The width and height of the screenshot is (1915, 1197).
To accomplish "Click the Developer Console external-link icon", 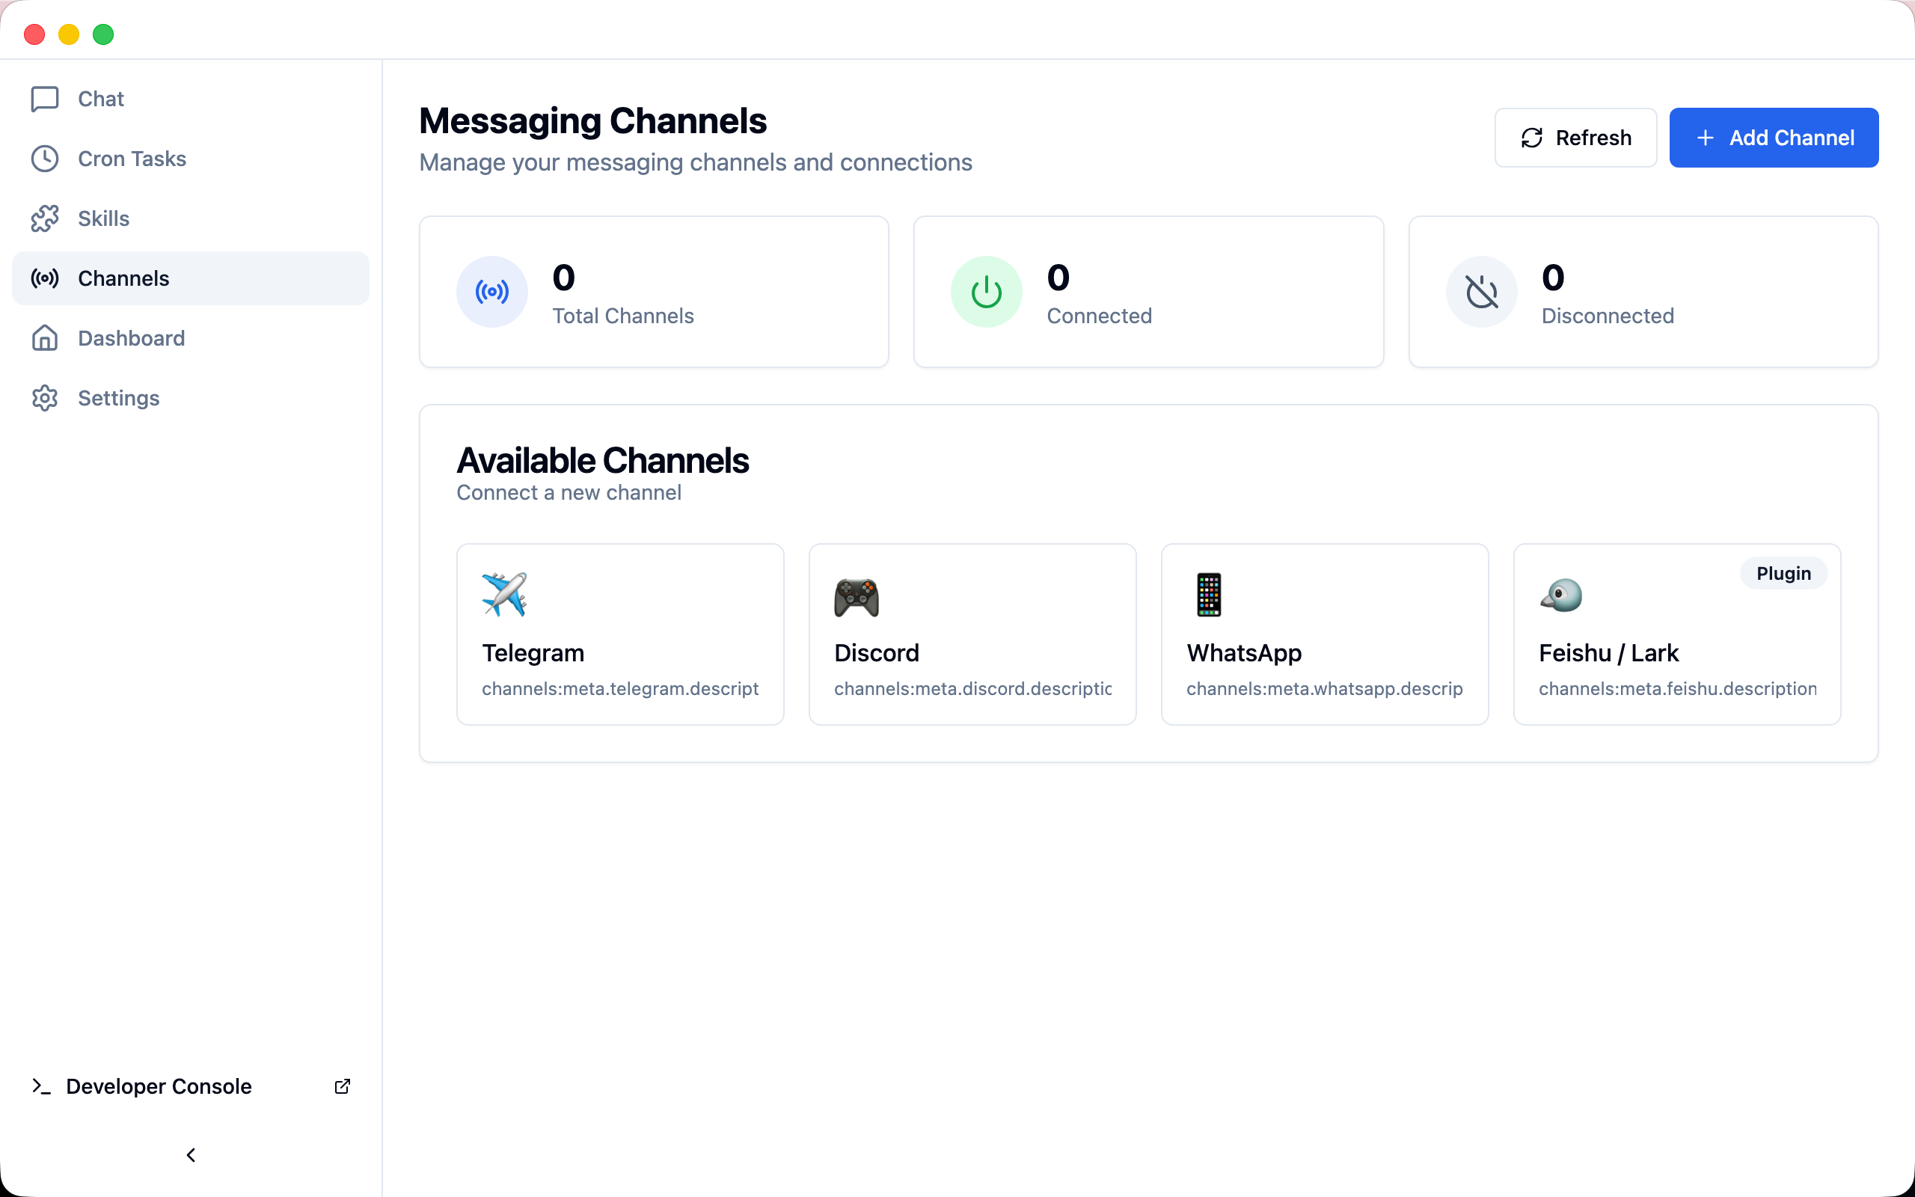I will coord(342,1086).
